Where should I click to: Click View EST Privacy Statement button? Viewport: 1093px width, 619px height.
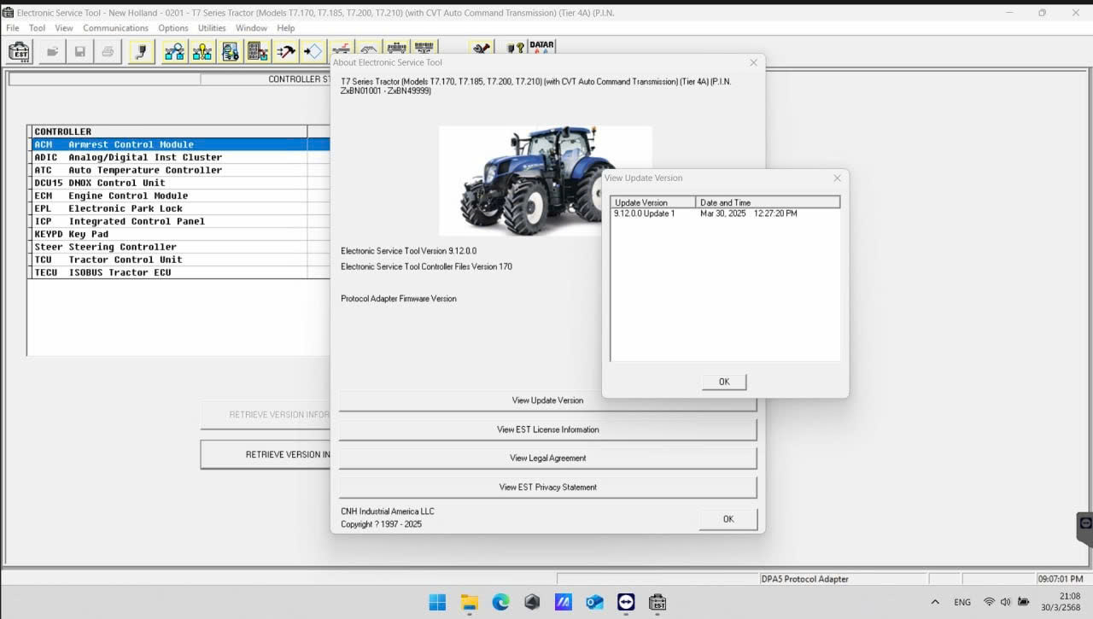pos(547,488)
